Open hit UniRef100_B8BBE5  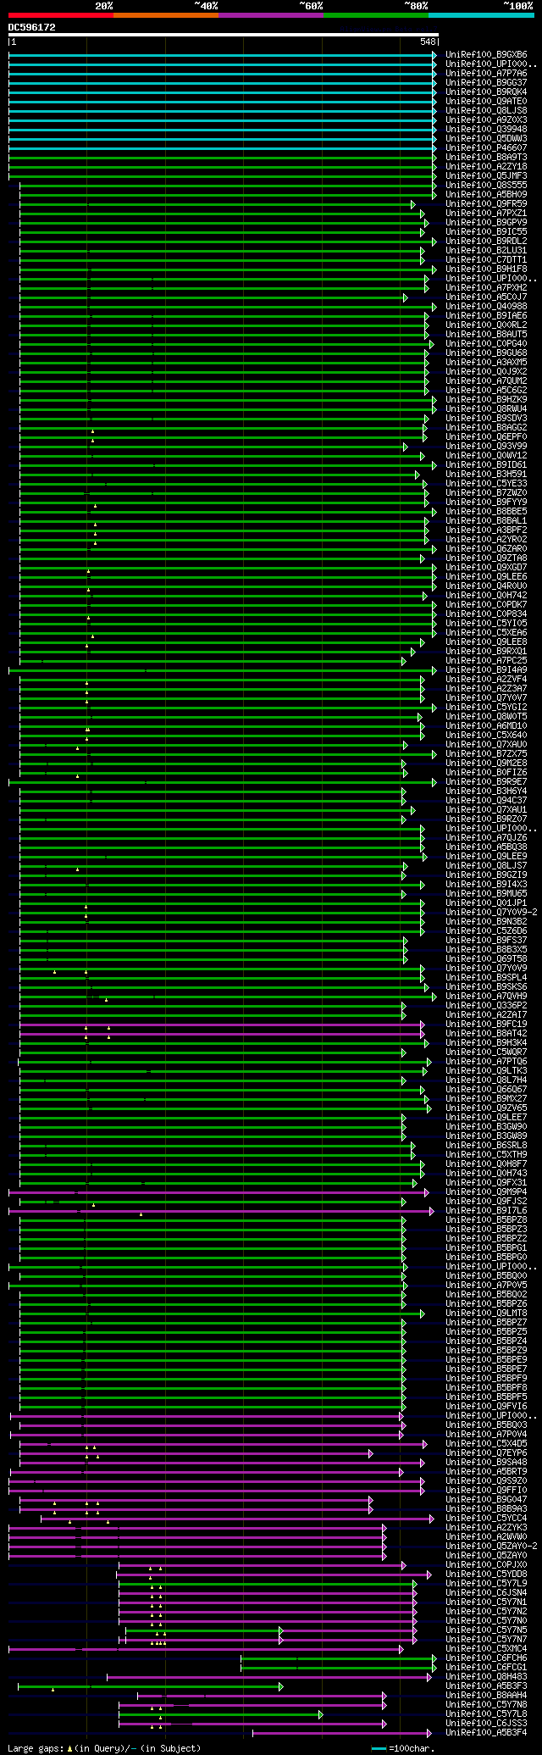(486, 512)
